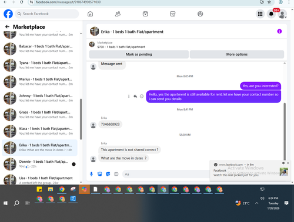The image size is (294, 222).
Task: Open the Johnny conversation
Action: pyautogui.click(x=39, y=98)
